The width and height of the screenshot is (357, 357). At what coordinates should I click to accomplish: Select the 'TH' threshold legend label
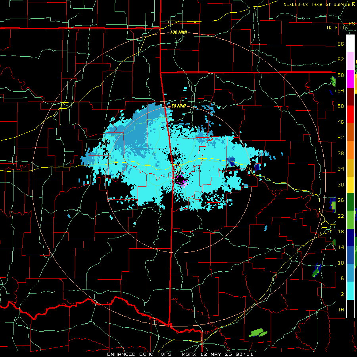pyautogui.click(x=341, y=310)
